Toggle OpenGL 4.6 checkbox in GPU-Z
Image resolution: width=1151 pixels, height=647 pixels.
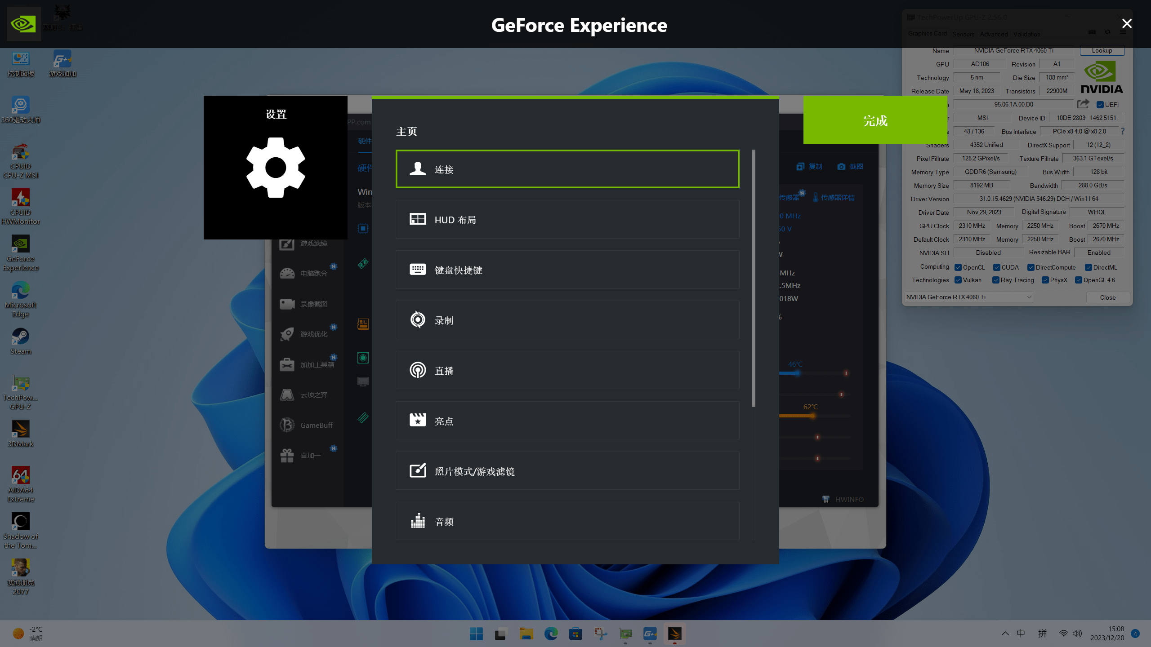tap(1079, 280)
